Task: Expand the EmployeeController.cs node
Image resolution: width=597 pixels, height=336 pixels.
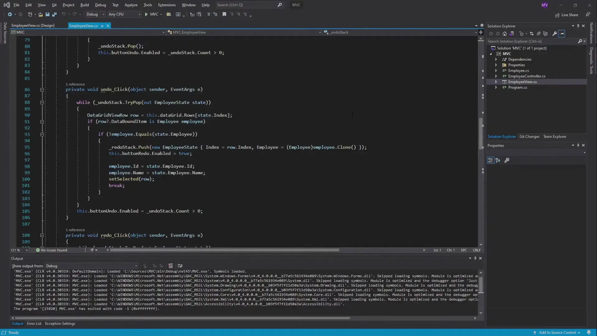Action: [x=496, y=76]
